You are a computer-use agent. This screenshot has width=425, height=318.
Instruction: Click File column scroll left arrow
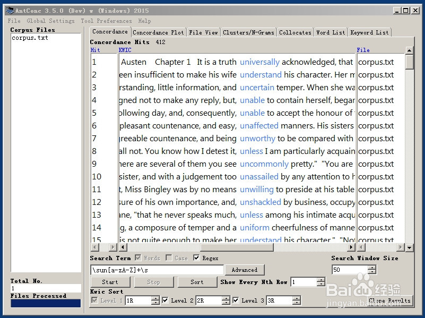click(361, 247)
